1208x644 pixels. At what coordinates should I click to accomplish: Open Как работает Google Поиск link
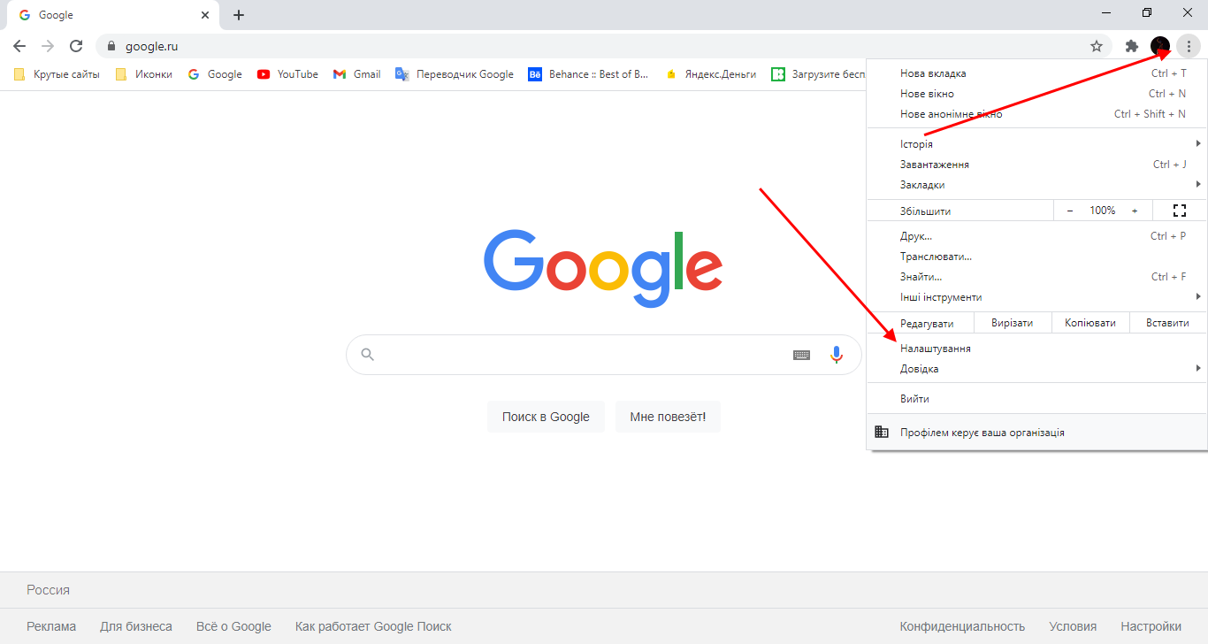[373, 626]
